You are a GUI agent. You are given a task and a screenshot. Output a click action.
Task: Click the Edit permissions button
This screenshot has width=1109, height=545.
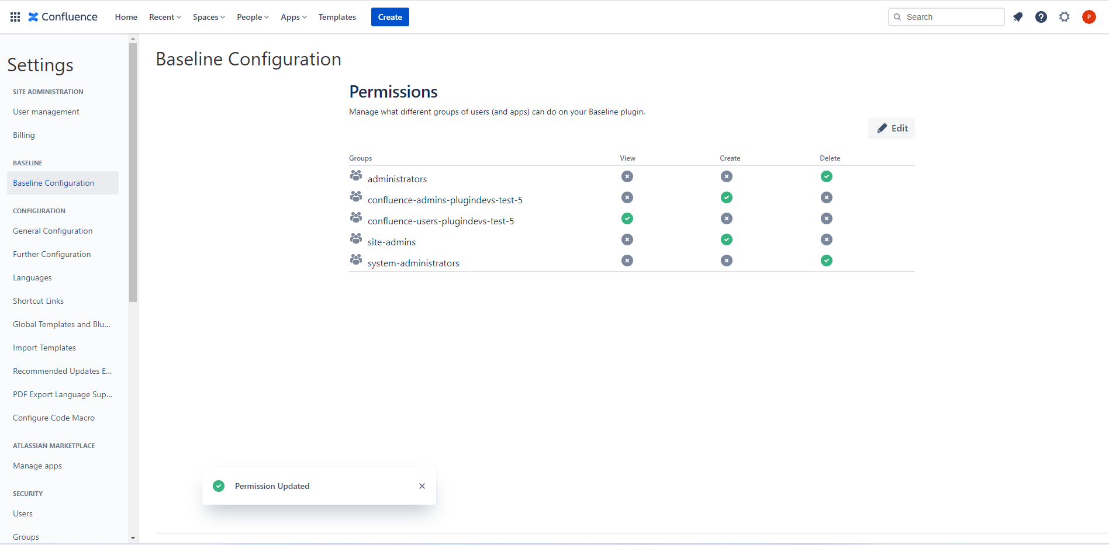tap(892, 129)
